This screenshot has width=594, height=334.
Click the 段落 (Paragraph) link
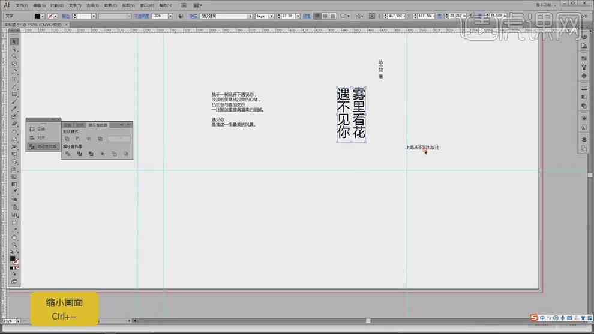point(307,16)
